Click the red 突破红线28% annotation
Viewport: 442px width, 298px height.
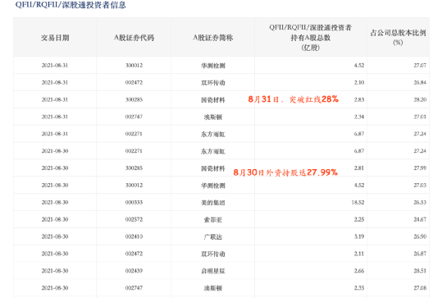(x=294, y=99)
